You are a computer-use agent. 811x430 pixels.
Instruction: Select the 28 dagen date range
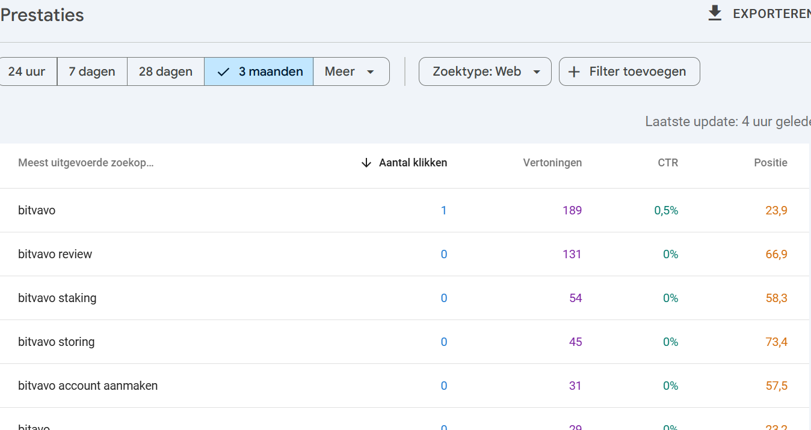click(165, 71)
